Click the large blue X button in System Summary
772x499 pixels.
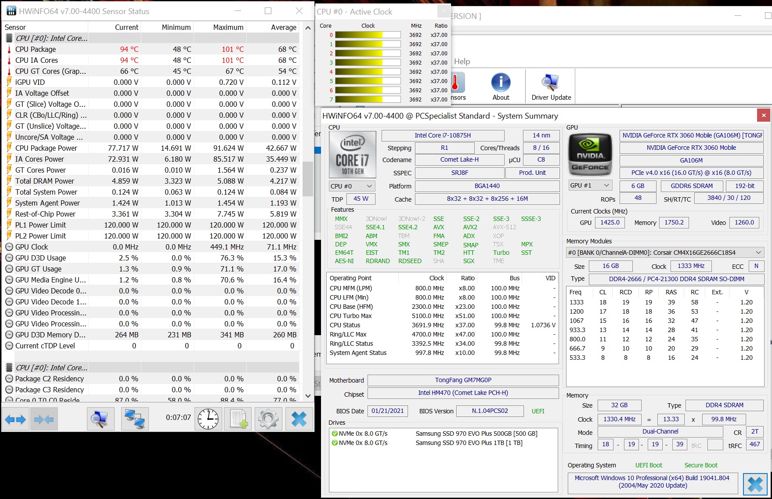(x=755, y=484)
